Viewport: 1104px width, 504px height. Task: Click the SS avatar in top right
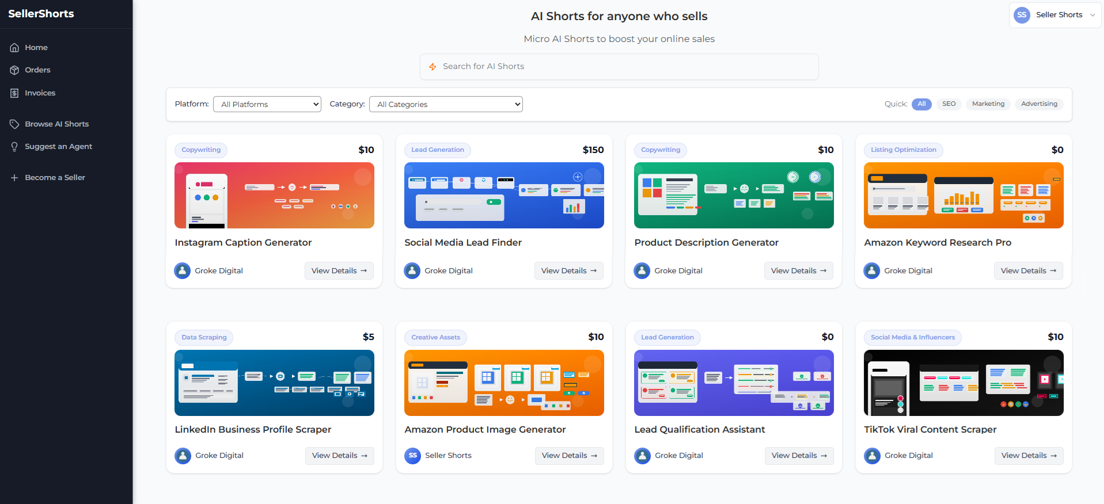tap(1022, 15)
